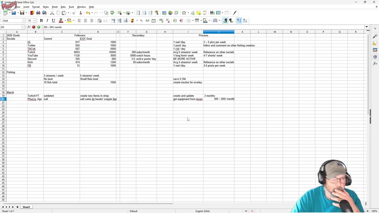Click the red Cancel formula icon
This screenshot has height=213, width=379.
tap(34, 27)
